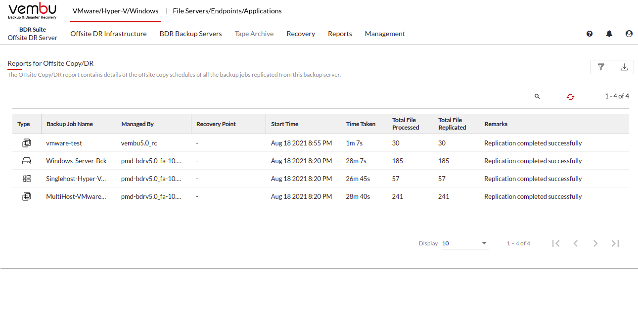The image size is (638, 328).
Task: Click the VMware type icon for MultiHost-VMware
Action: point(27,196)
